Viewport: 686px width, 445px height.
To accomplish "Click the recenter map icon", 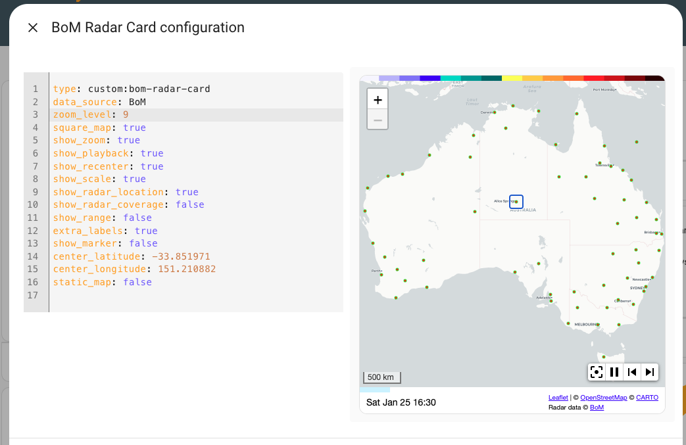I will point(596,371).
